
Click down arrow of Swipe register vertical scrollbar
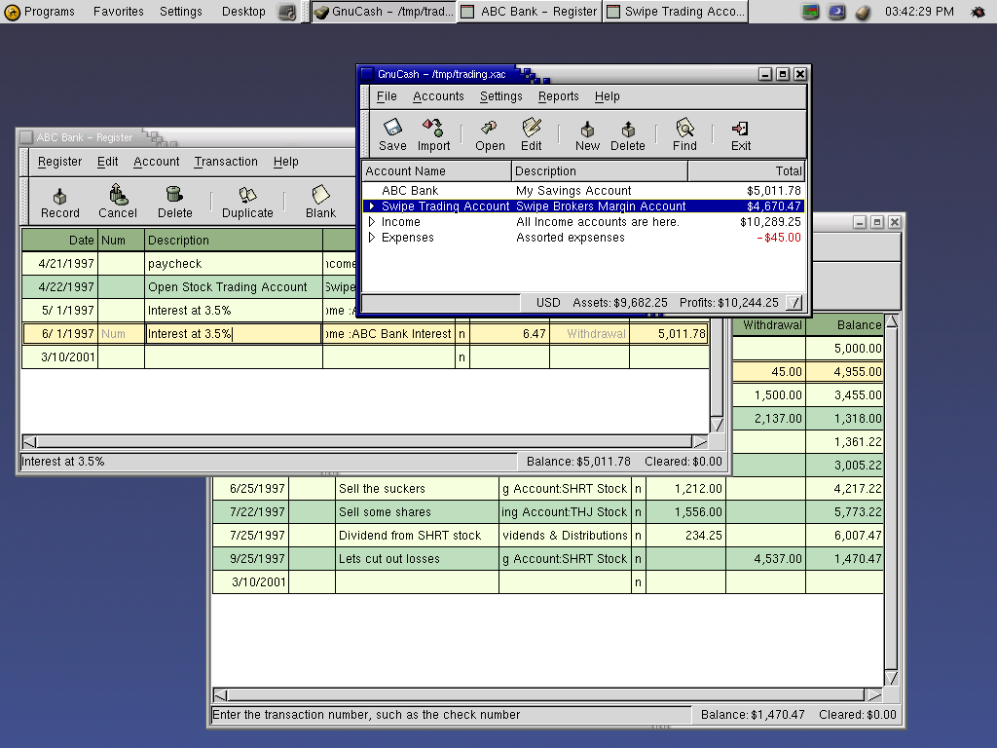pyautogui.click(x=892, y=678)
